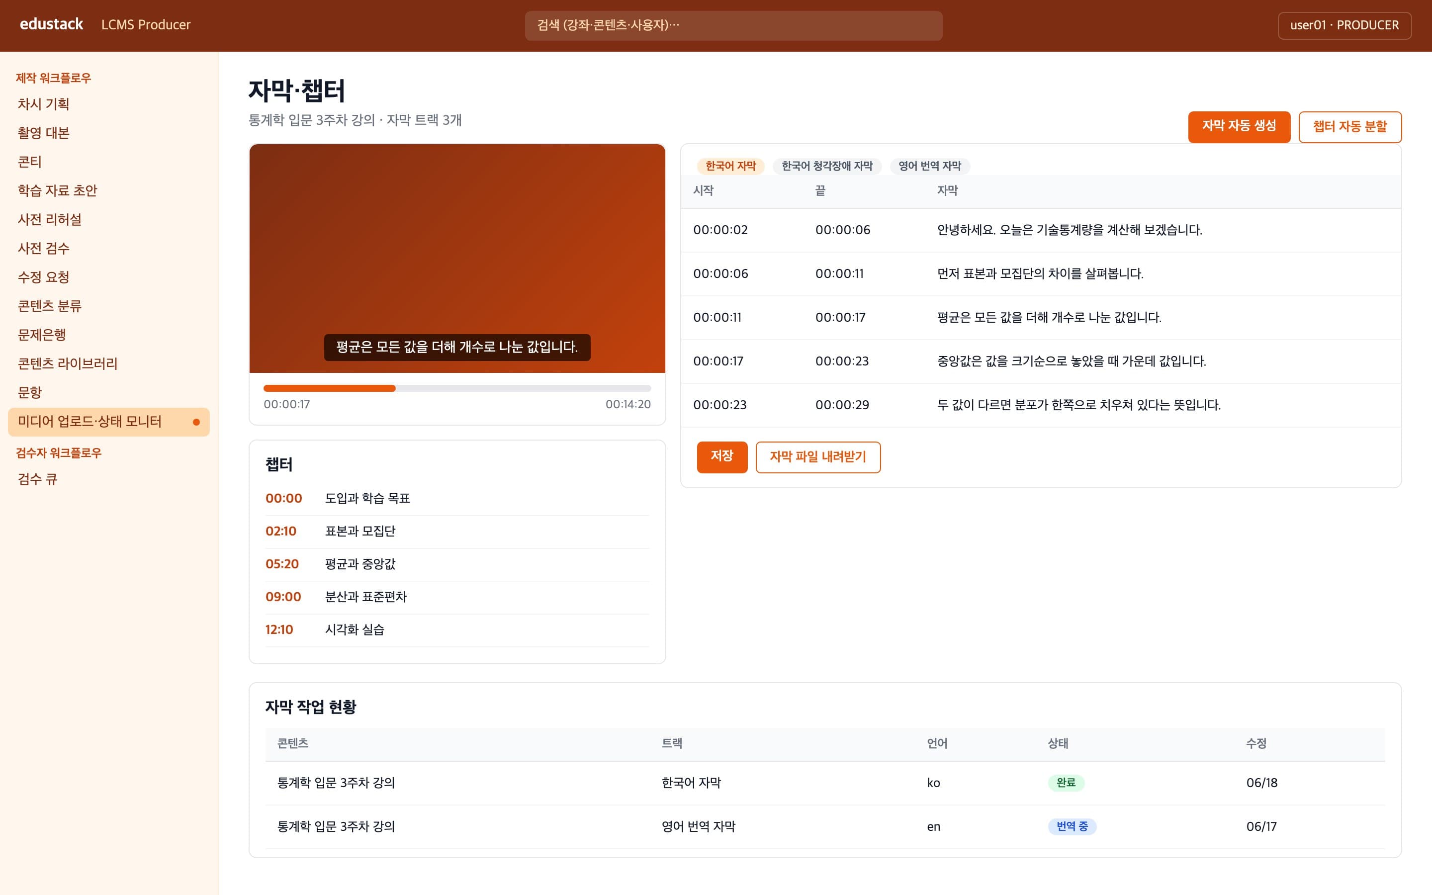Viewport: 1432px width, 895px height.
Task: Select end time 00:00:11 cell
Action: click(840, 274)
